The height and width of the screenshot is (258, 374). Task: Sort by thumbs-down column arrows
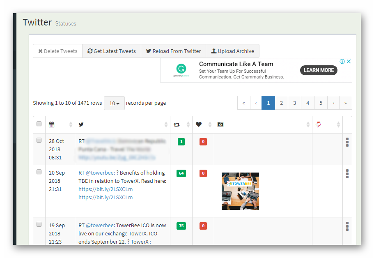338,124
